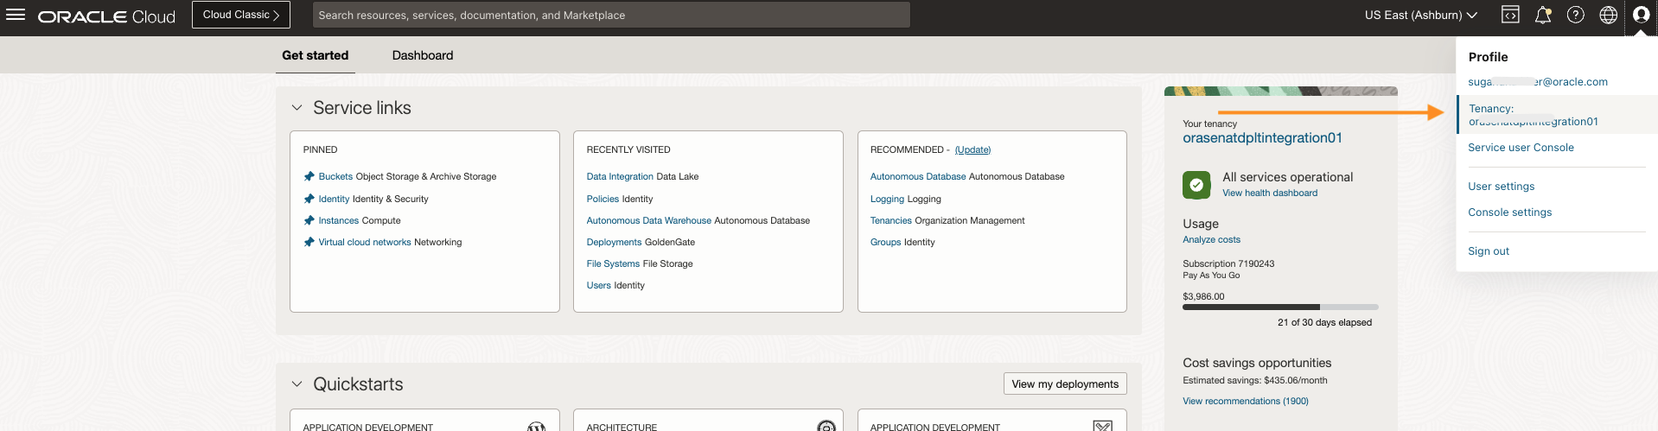Open the Identity pinned link
The height and width of the screenshot is (431, 1658).
pos(334,199)
